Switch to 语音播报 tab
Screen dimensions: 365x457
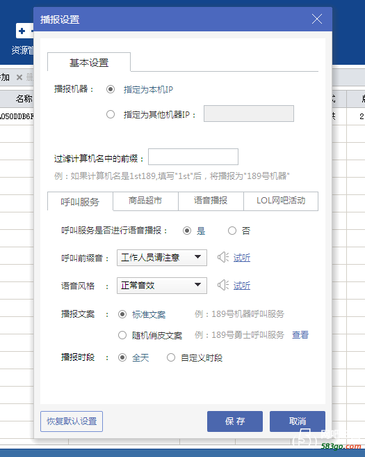pos(211,201)
